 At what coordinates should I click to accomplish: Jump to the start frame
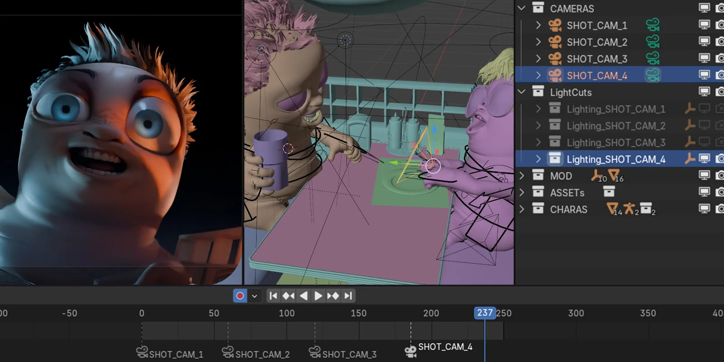point(273,296)
